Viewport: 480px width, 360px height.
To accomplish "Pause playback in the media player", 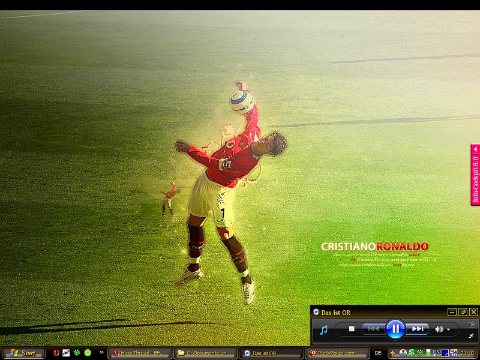I will [395, 329].
